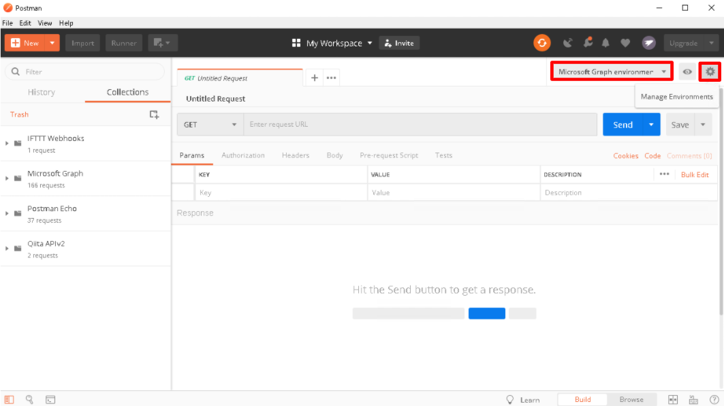
Task: Expand the Microsoft Graph collection
Action: (7, 178)
